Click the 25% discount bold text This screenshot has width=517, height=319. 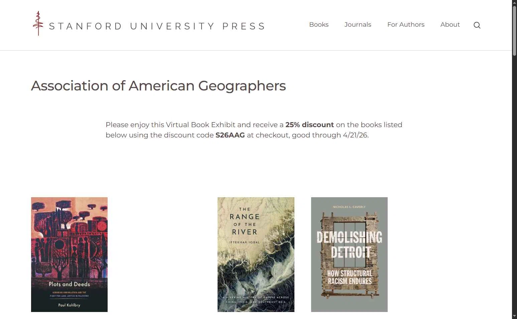[x=309, y=125]
